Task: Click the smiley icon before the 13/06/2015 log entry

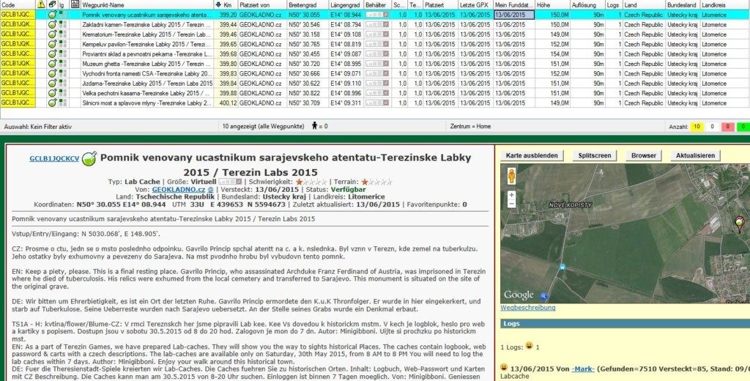Action: click(504, 368)
